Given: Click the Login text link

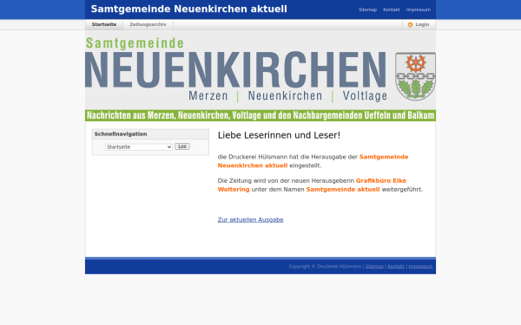Looking at the screenshot, I should pyautogui.click(x=422, y=24).
